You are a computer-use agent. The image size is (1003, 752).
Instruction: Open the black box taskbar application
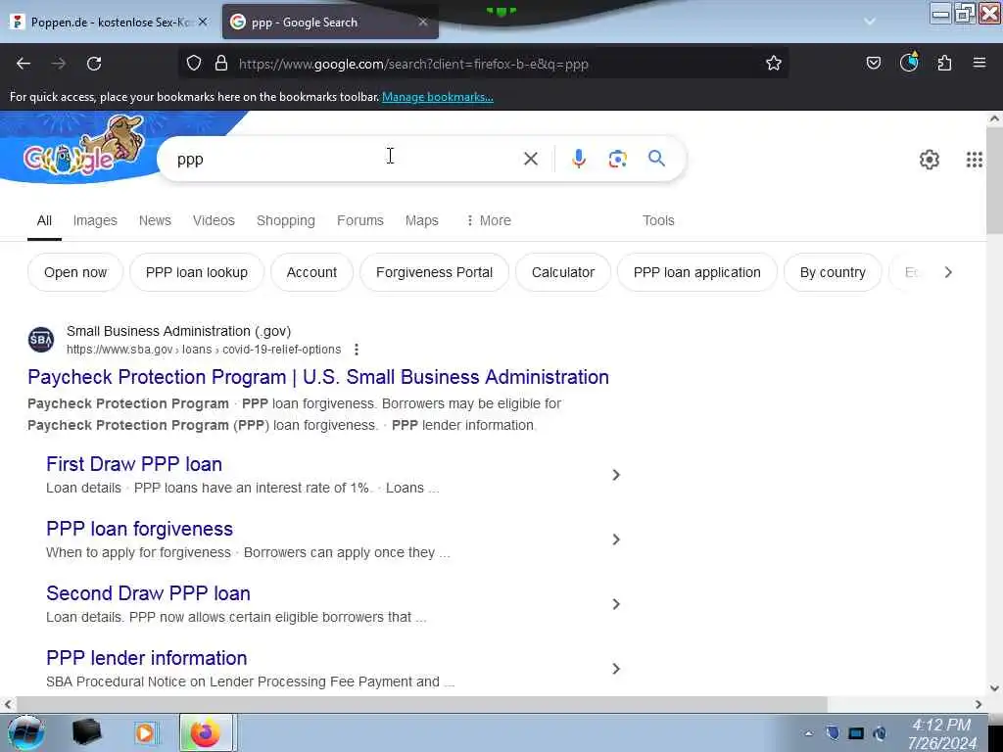coord(86,732)
